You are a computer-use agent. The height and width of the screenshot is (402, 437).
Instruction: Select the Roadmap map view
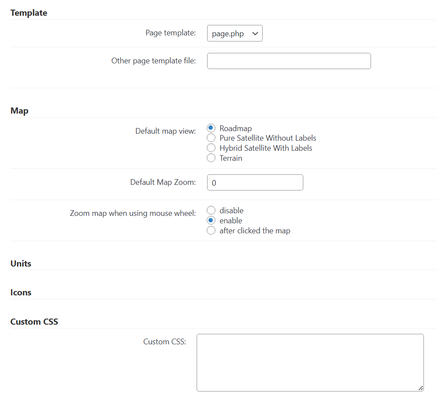click(x=211, y=128)
